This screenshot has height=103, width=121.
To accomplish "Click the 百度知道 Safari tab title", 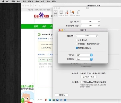I will tap(39, 10).
